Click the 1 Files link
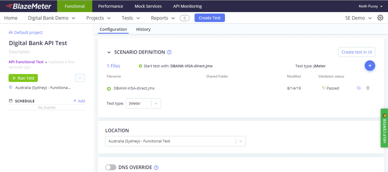This screenshot has height=172, width=388. (113, 66)
